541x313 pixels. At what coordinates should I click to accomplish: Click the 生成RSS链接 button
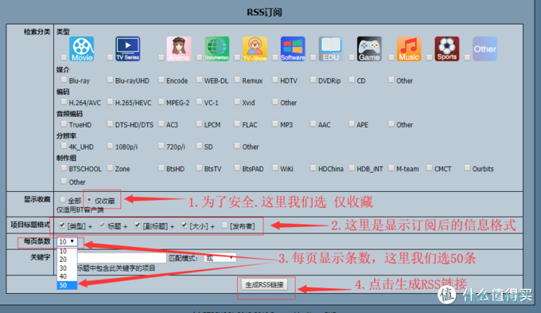tap(264, 284)
